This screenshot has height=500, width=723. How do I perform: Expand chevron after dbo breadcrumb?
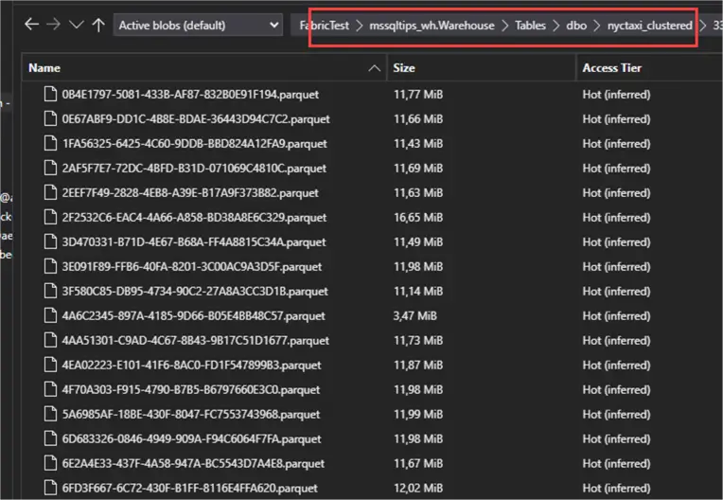(597, 26)
